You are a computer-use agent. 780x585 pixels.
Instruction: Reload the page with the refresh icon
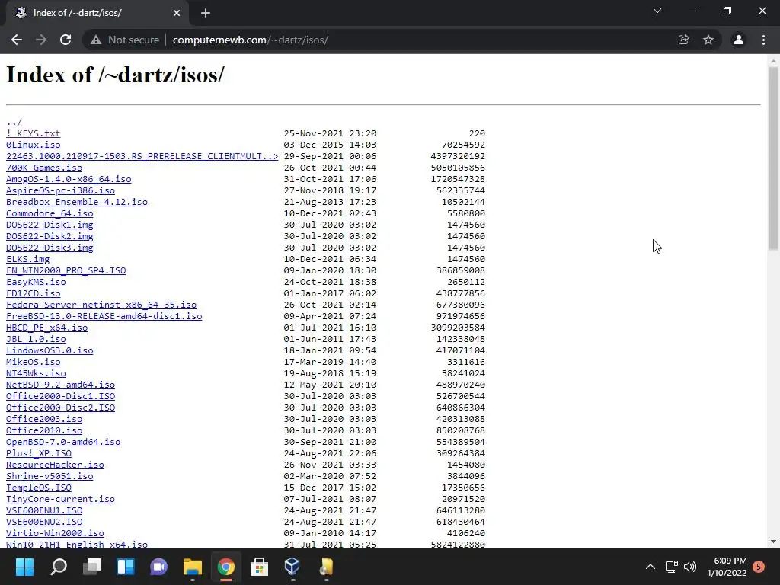[x=66, y=40]
